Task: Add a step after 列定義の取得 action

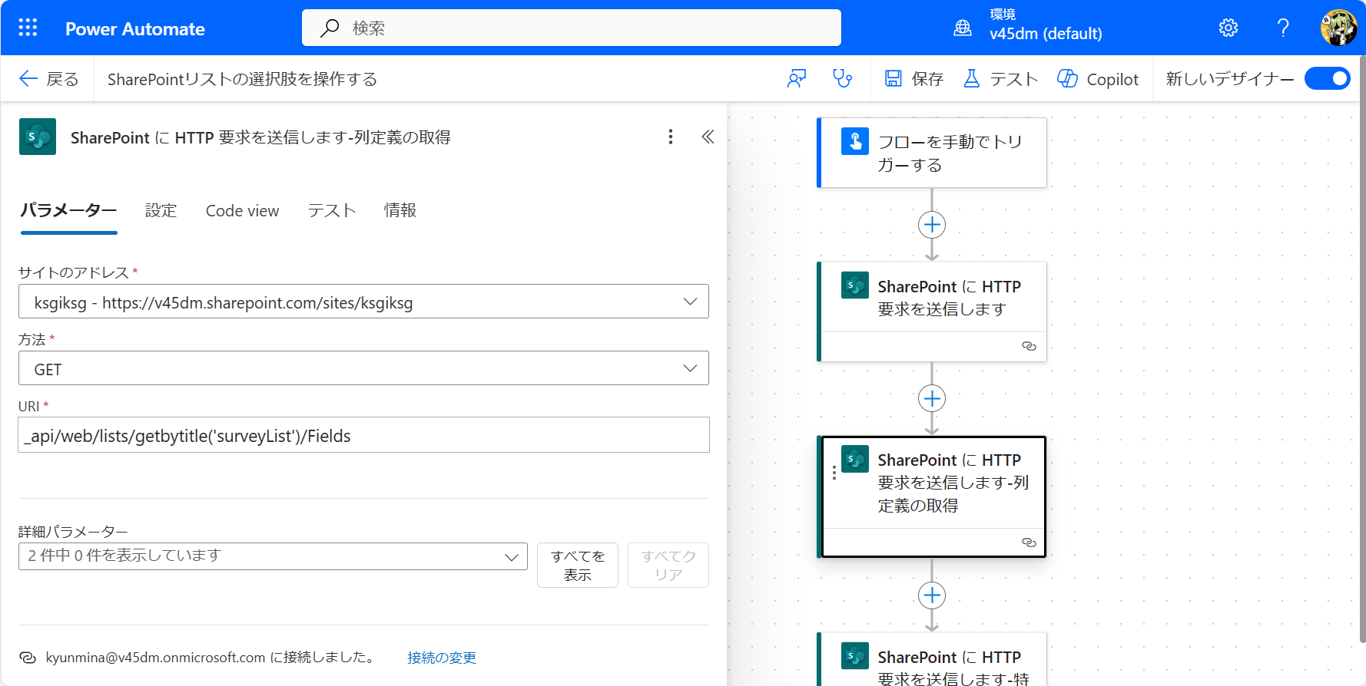Action: tap(932, 595)
